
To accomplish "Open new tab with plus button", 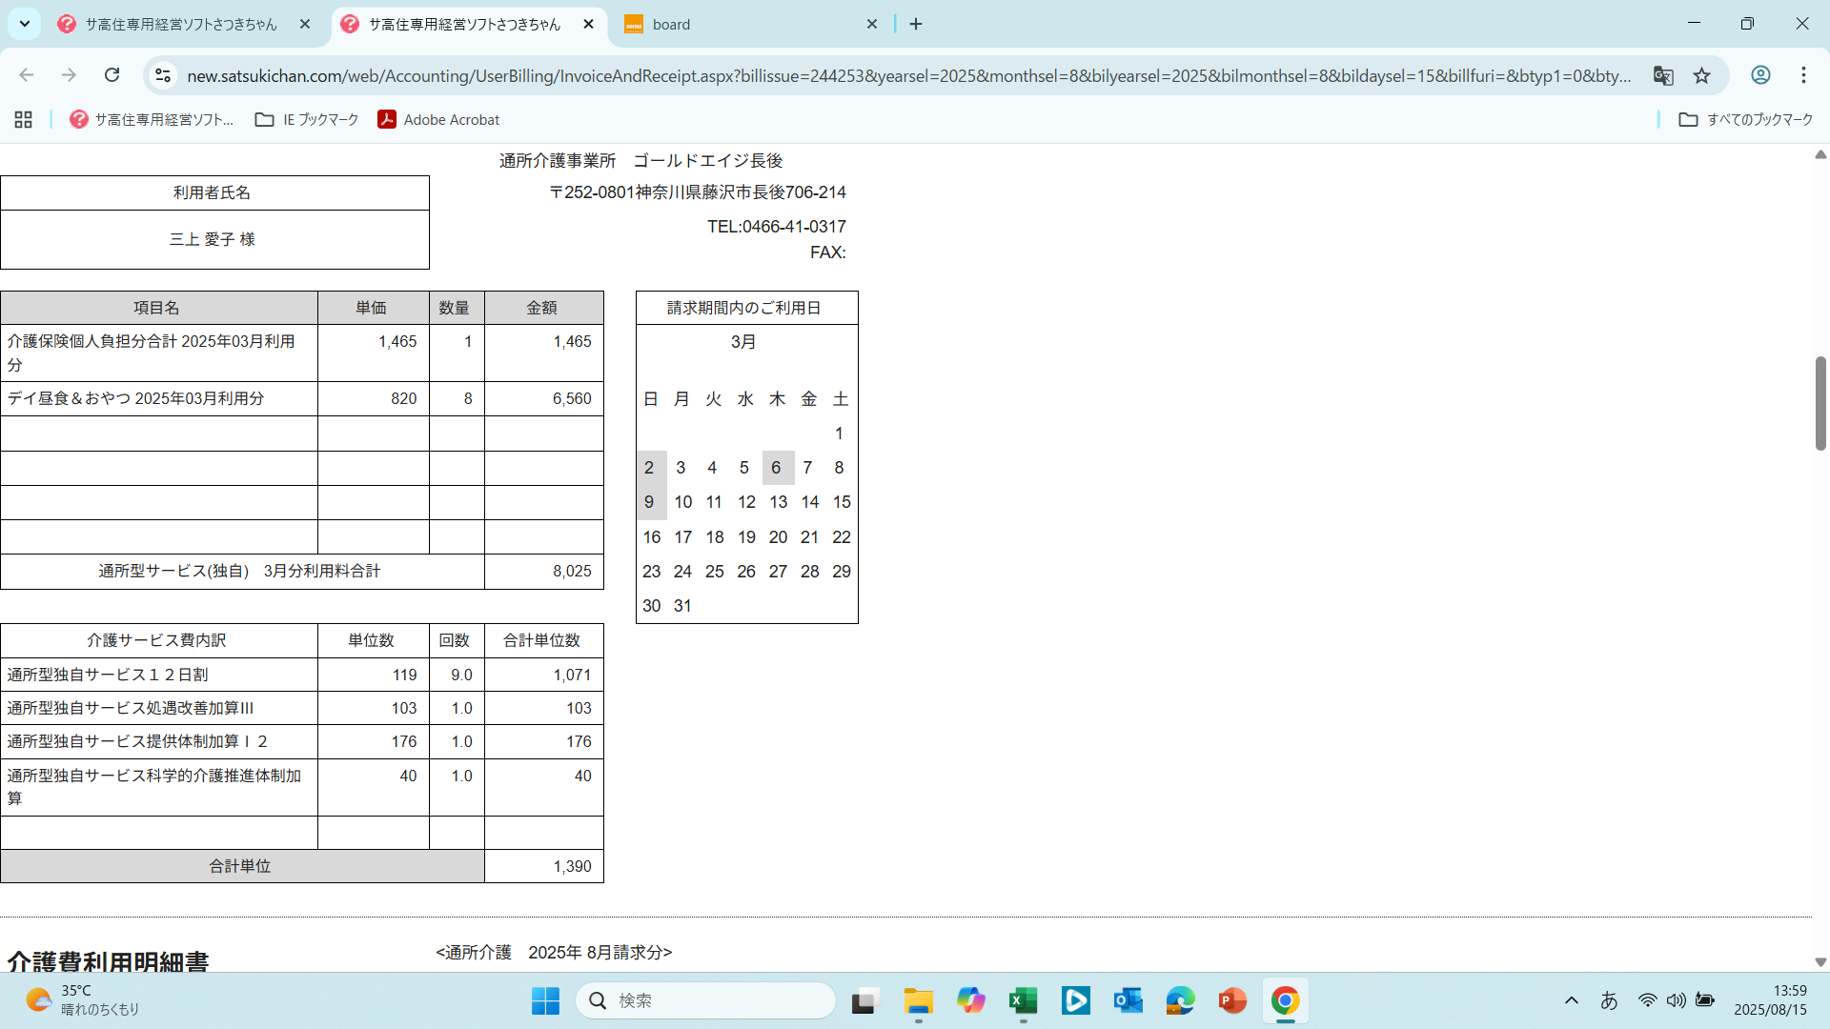I will click(916, 24).
